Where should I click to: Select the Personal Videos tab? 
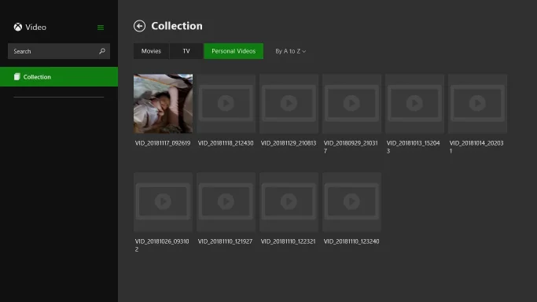234,51
